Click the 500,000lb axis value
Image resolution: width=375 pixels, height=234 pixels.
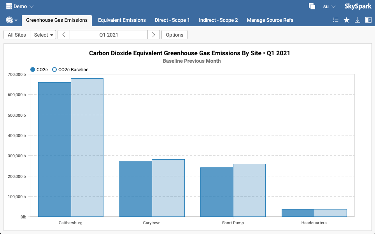pyautogui.click(x=17, y=115)
